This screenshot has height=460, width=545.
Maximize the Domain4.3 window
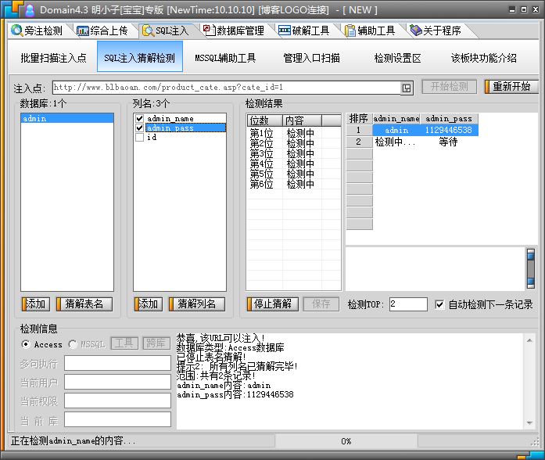click(x=524, y=9)
